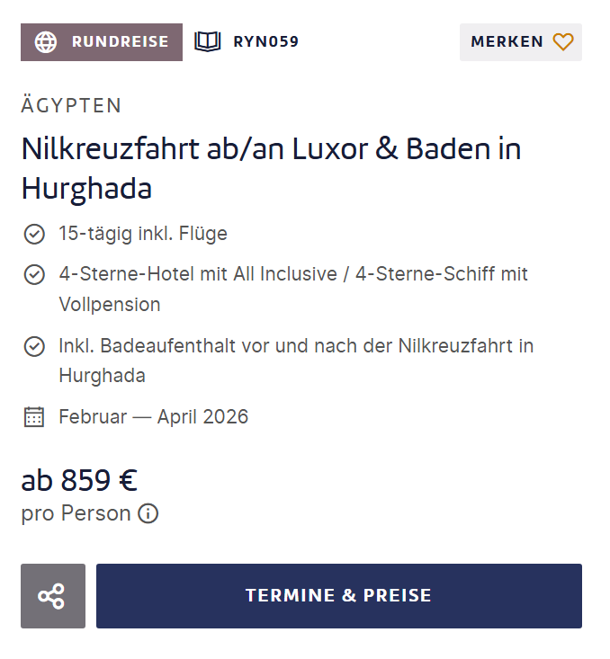This screenshot has width=610, height=659.
Task: Click checkmark icon next to 15-tägig
Action: [x=34, y=235]
